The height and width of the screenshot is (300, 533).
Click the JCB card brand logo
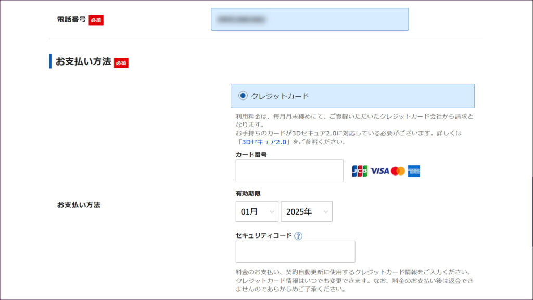click(x=360, y=171)
